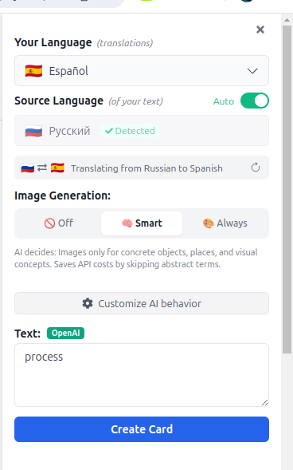Click the text area's resize grip
293x470 pixels.
pyautogui.click(x=265, y=402)
